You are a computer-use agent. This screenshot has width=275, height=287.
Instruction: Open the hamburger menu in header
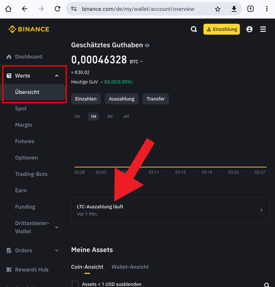point(263,29)
